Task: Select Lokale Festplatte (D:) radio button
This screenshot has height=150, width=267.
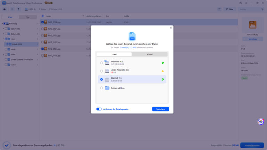Action: tap(102, 71)
